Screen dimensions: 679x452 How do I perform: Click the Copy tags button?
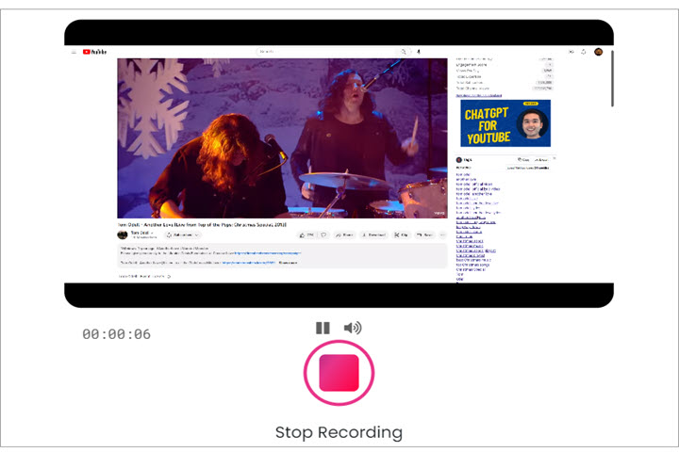[x=523, y=159]
